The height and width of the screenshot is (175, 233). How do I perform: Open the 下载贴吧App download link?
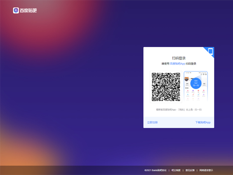point(203,122)
